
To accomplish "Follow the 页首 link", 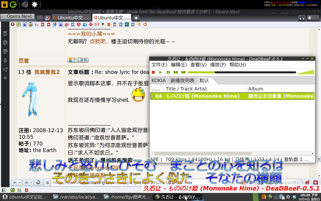I will pos(24,61).
